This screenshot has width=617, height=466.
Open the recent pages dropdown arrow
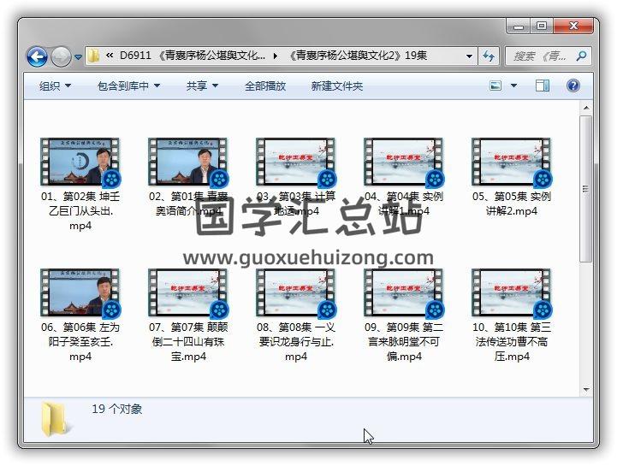[78, 57]
